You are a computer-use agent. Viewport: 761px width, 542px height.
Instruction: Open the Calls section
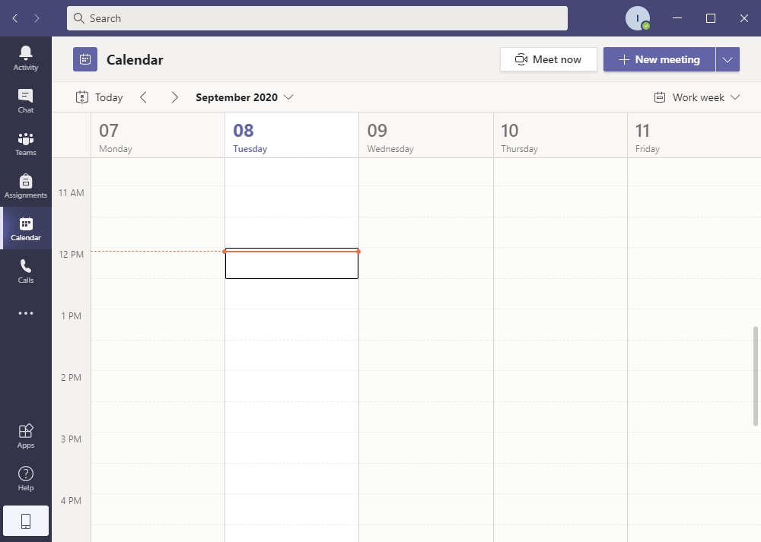pos(26,270)
